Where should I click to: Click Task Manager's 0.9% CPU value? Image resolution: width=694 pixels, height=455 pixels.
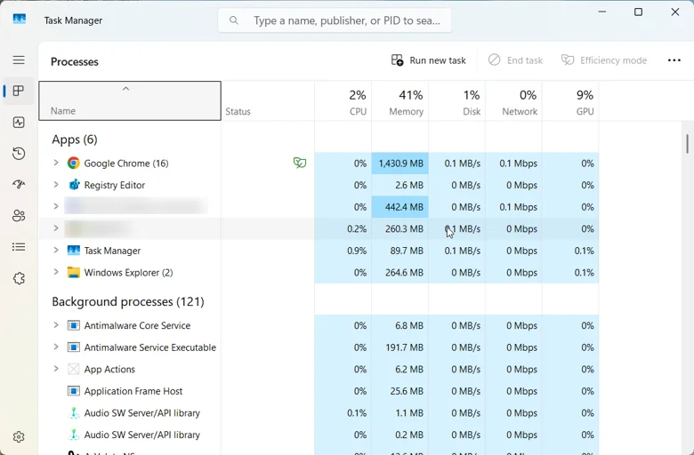(x=357, y=251)
